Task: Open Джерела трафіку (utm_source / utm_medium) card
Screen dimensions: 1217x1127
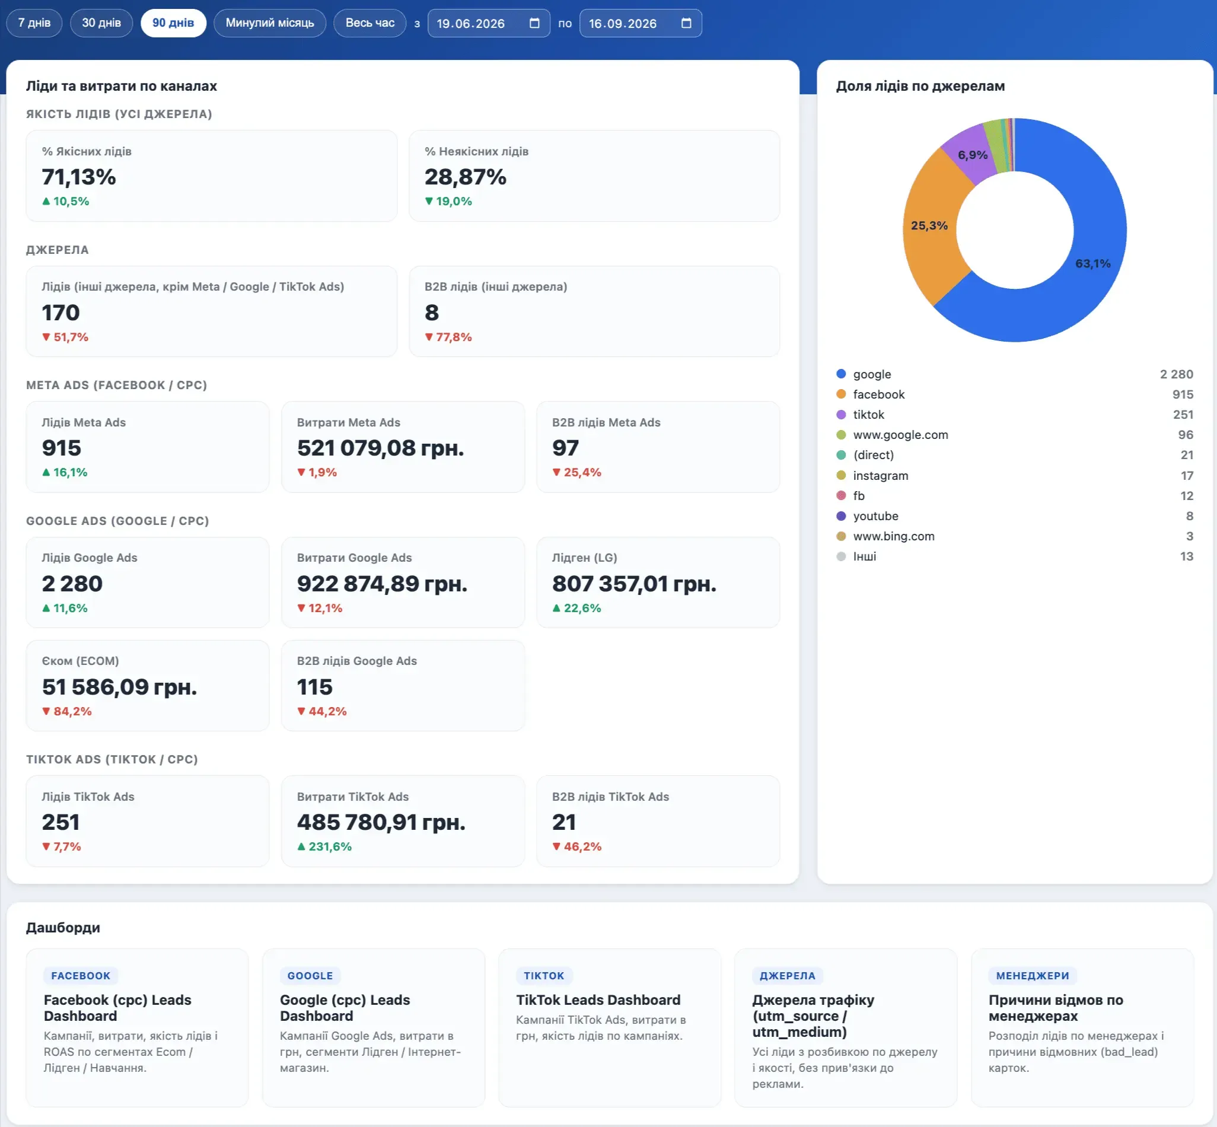Action: [846, 1027]
